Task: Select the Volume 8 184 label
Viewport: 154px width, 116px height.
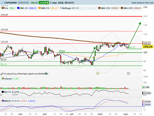Action: (10, 79)
